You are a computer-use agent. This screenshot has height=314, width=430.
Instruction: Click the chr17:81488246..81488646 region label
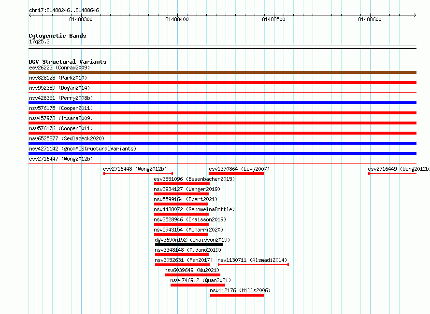pyautogui.click(x=64, y=11)
